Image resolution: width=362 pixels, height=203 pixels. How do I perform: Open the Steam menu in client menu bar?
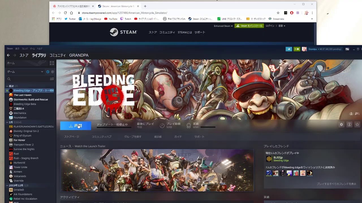coord(10,49)
